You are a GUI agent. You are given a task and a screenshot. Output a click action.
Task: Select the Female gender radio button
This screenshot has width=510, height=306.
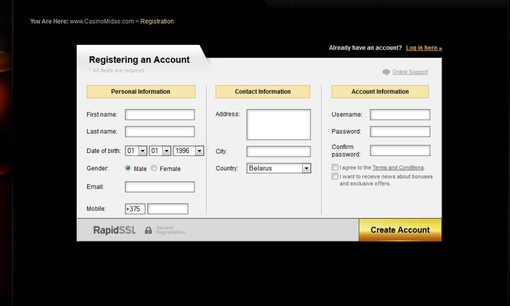pyautogui.click(x=154, y=168)
